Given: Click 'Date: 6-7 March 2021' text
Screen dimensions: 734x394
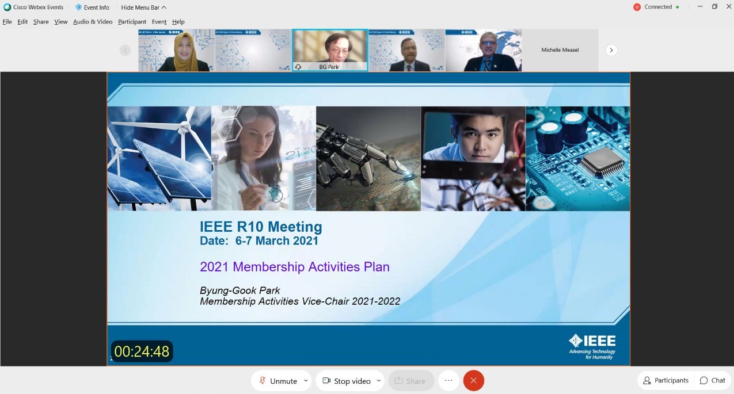Looking at the screenshot, I should (x=259, y=241).
